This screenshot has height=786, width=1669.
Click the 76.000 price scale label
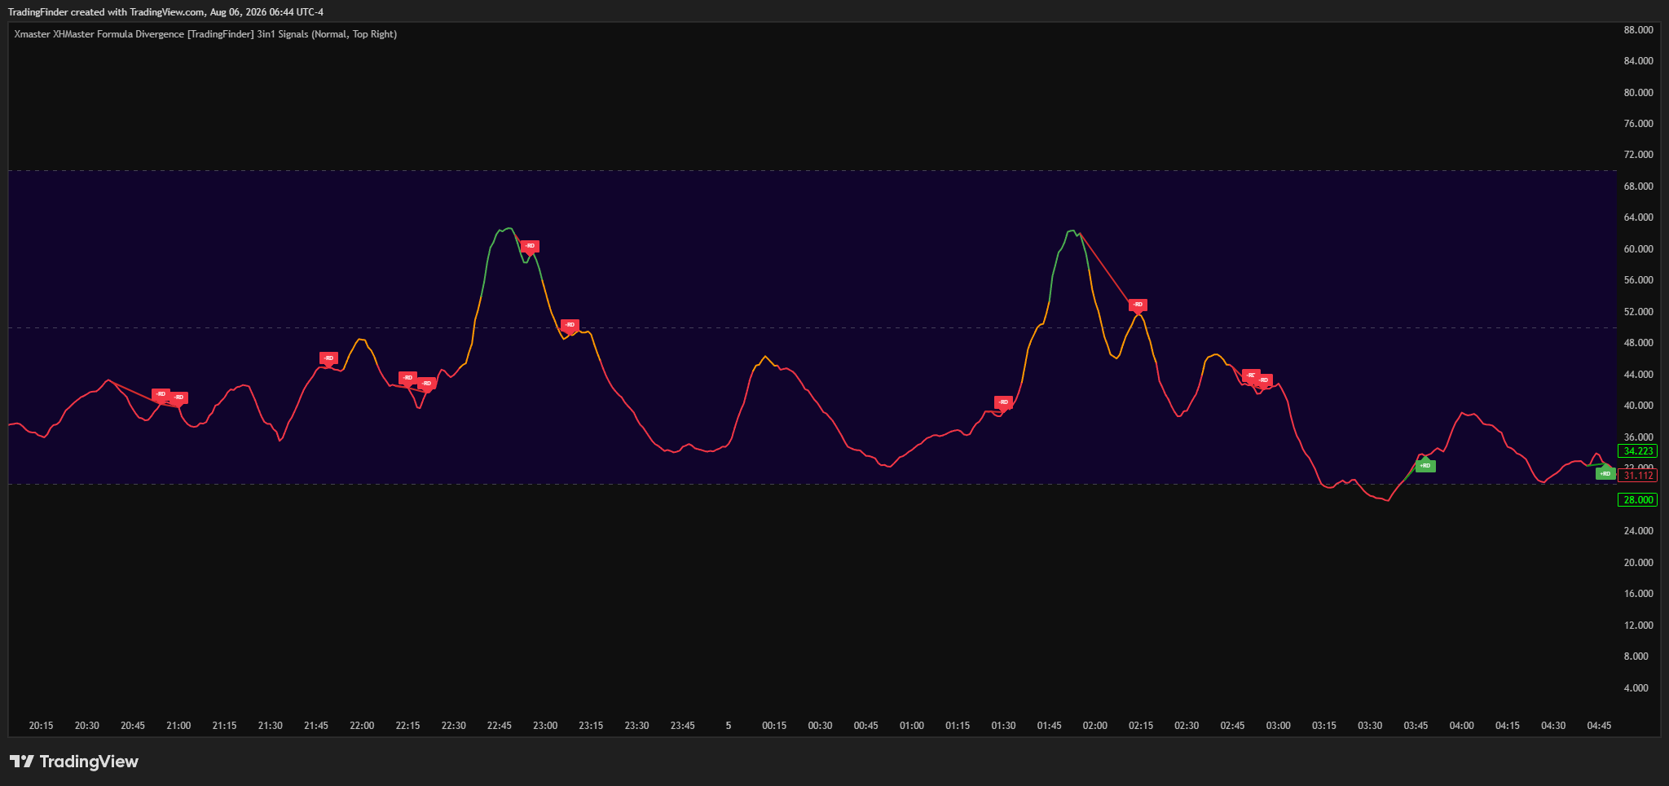[x=1638, y=124]
